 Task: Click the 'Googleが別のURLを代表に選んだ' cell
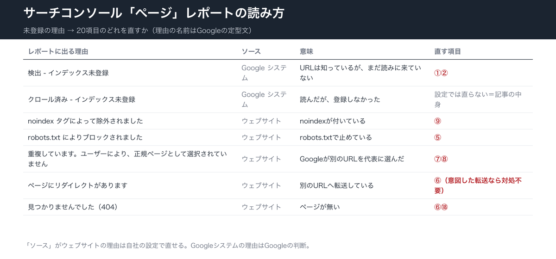pos(352,159)
